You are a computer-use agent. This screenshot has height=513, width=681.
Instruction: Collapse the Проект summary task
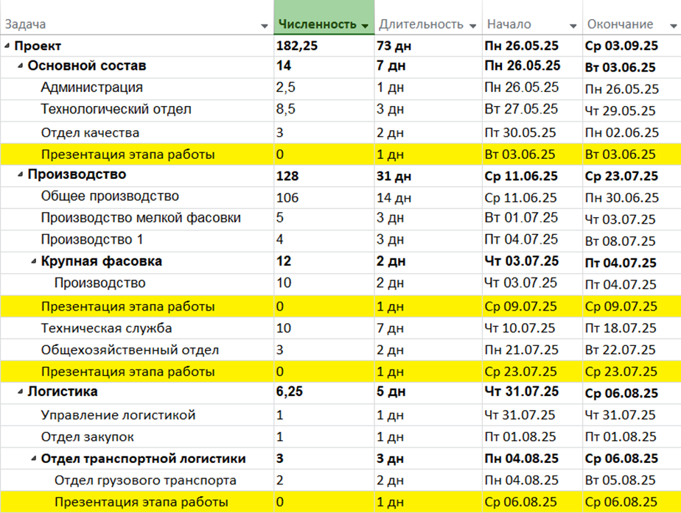(7, 46)
